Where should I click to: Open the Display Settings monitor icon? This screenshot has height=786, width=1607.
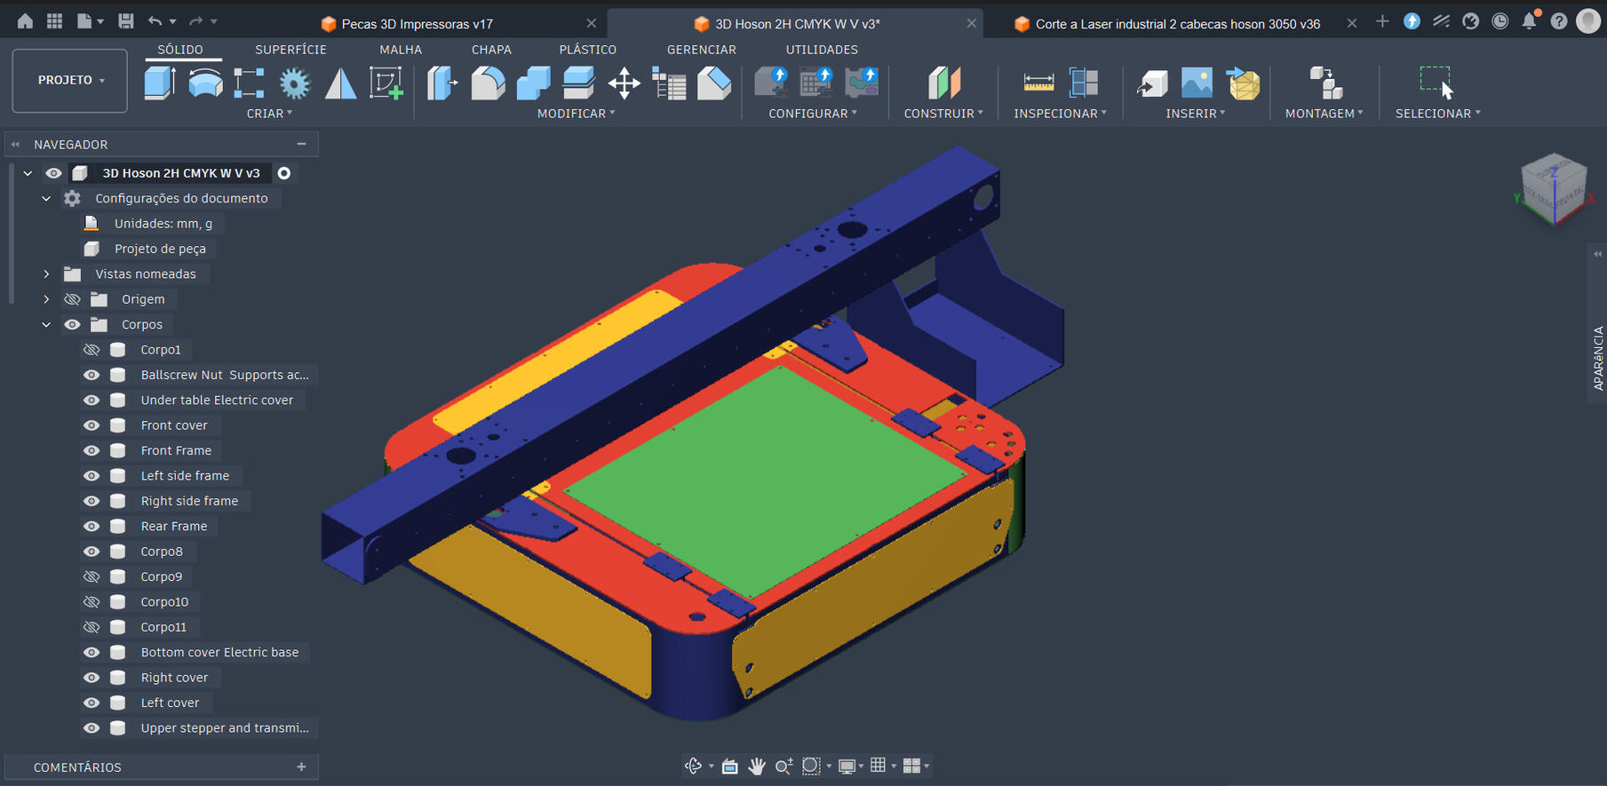click(x=847, y=766)
